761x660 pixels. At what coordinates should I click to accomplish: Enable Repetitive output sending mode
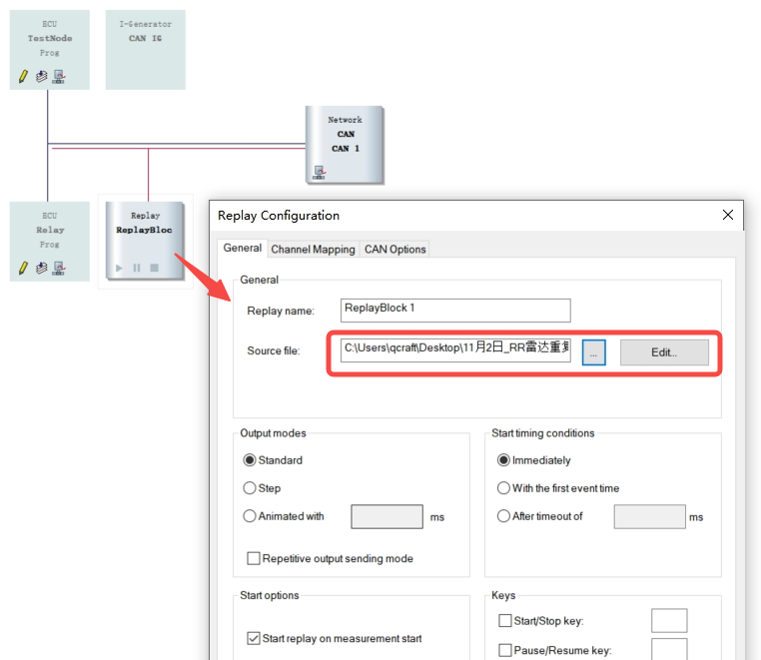coord(254,558)
